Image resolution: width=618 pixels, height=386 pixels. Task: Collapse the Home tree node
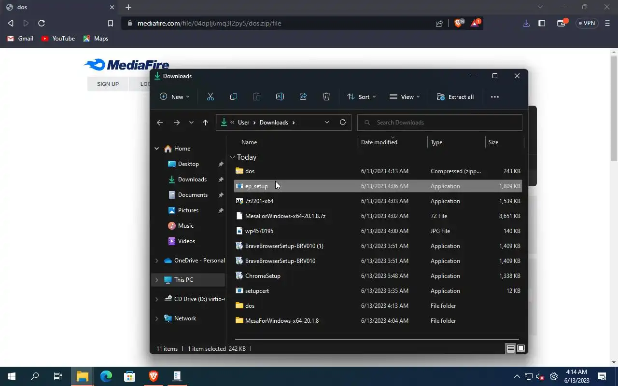(156, 149)
